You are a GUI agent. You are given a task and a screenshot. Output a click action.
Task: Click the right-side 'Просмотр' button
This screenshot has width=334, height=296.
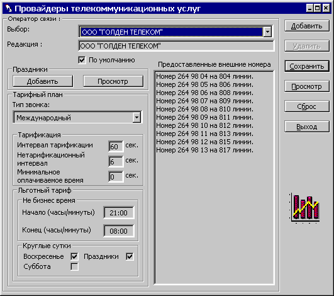[307, 86]
